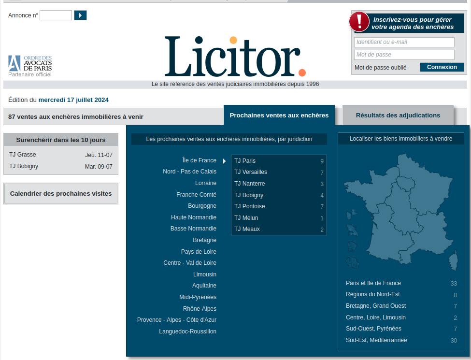Open TJ Grasse surenchère entry
This screenshot has width=471, height=360.
point(61,155)
